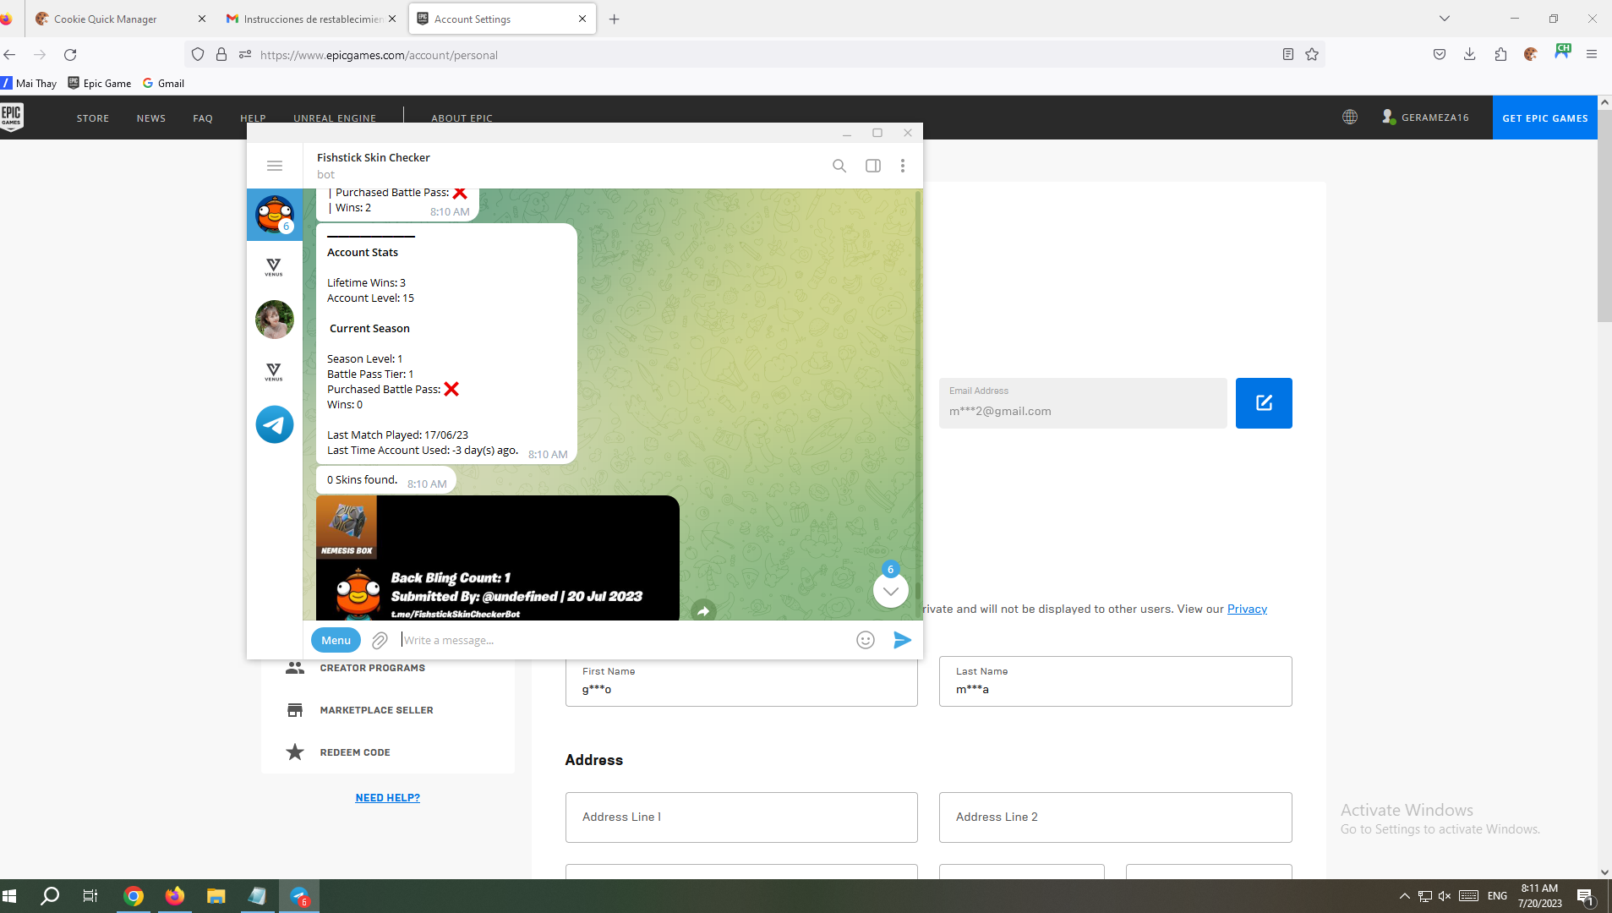Open Telegram logo chat in sidebar
Viewport: 1612px width, 913px height.
click(275, 424)
